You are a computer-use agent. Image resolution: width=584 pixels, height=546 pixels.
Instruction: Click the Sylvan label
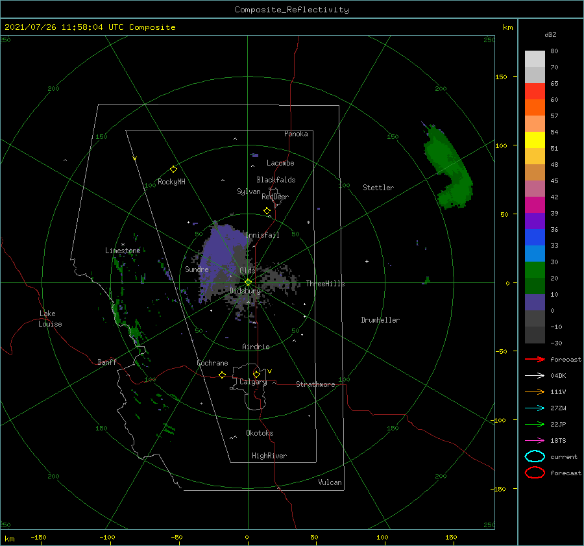point(249,192)
